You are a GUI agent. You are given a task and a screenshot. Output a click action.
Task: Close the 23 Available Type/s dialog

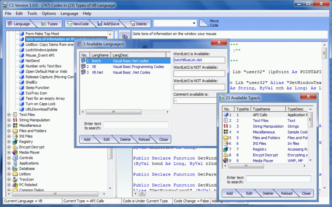(308, 97)
